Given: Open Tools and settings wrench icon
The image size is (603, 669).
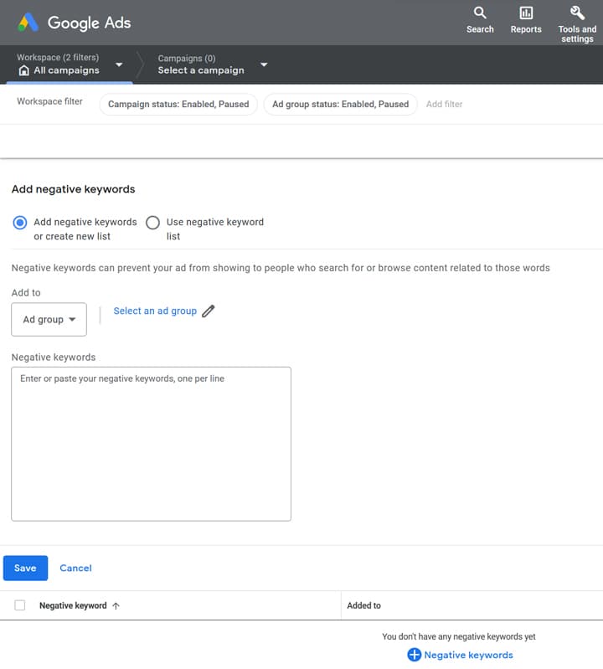Looking at the screenshot, I should [x=577, y=13].
